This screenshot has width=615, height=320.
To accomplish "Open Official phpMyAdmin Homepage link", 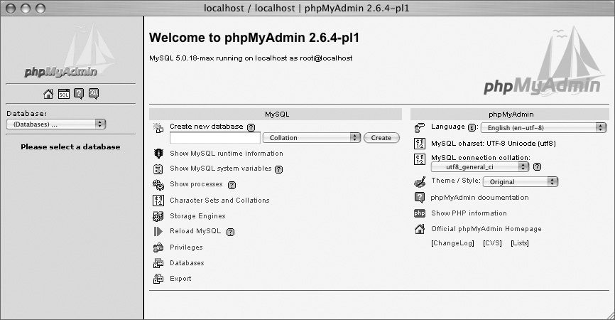I will pos(486,229).
